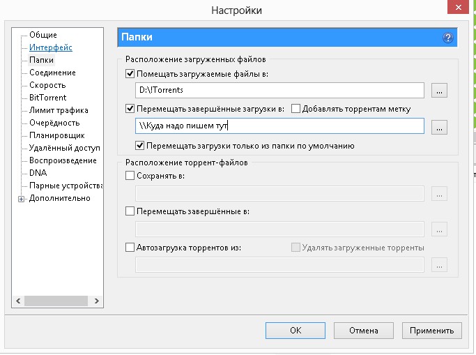Expand the 'Дополнительно' tree node
The image size is (476, 355).
[x=22, y=198]
